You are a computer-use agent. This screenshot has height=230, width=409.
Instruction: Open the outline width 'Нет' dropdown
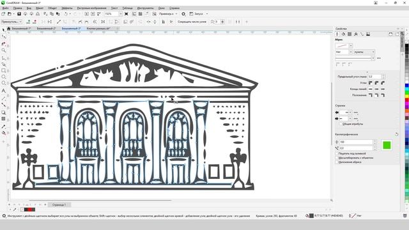point(351,52)
